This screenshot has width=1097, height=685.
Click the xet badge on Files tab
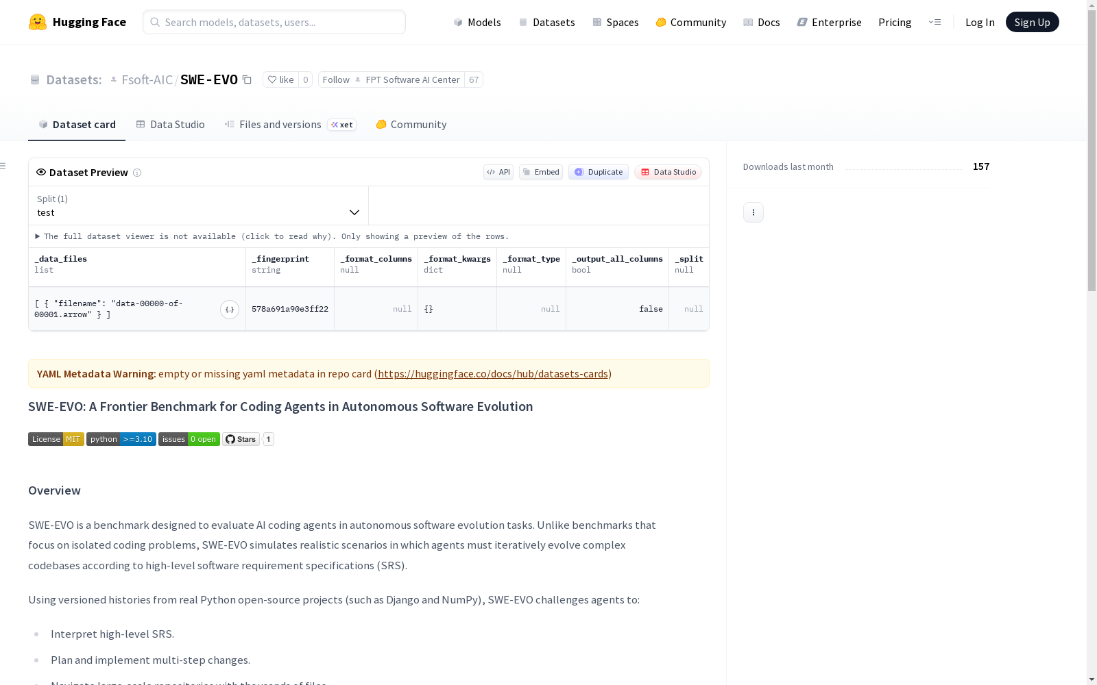click(x=342, y=125)
